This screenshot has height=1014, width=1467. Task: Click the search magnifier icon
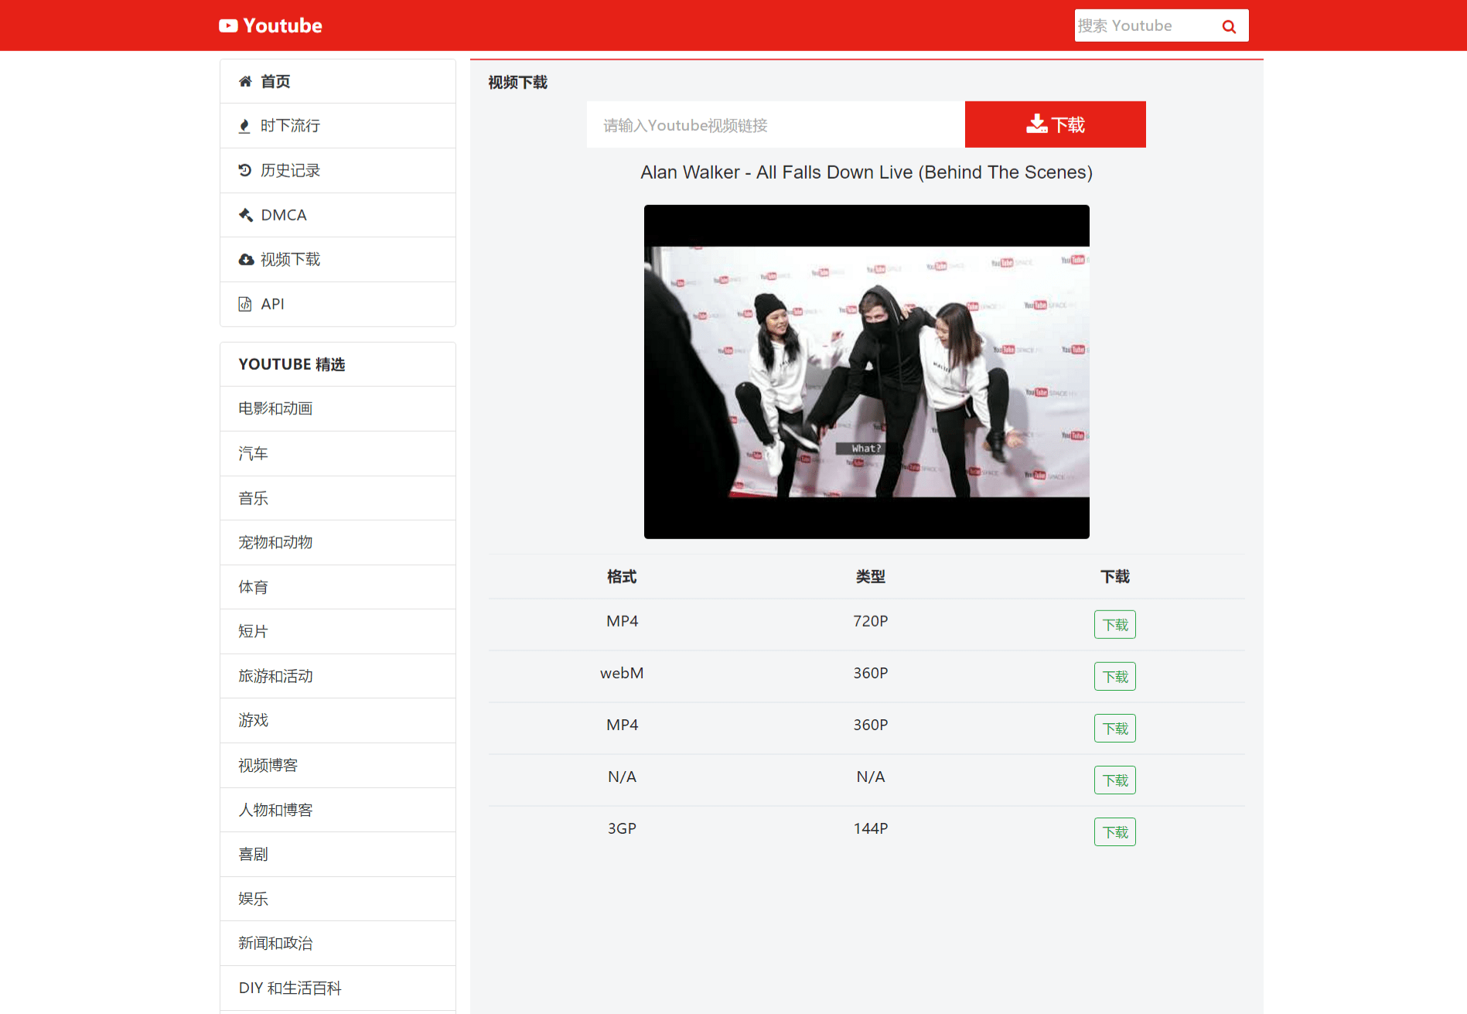tap(1229, 26)
